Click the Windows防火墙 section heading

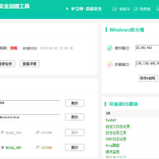point(127,30)
